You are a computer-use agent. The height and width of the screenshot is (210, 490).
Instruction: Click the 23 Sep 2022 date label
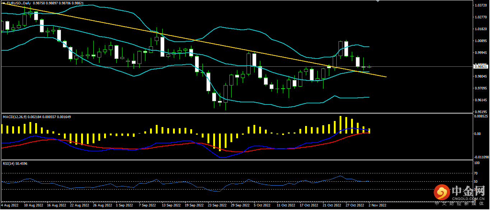(x=218, y=205)
